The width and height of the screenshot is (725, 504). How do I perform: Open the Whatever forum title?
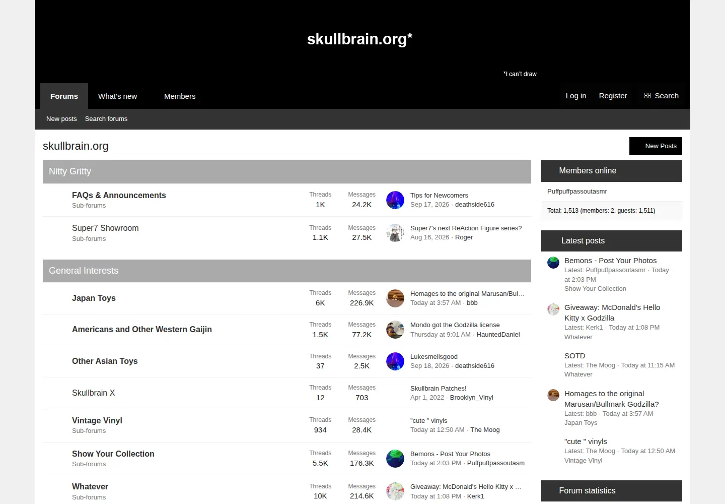(x=90, y=486)
